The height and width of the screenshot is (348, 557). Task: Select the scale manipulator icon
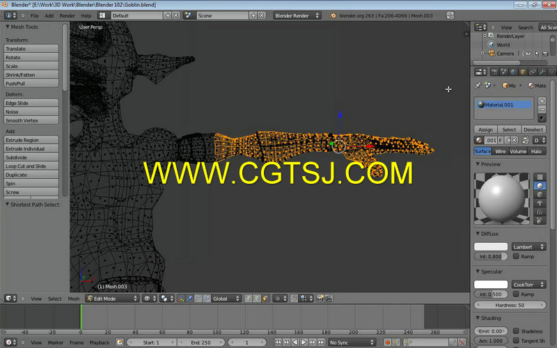(206, 299)
